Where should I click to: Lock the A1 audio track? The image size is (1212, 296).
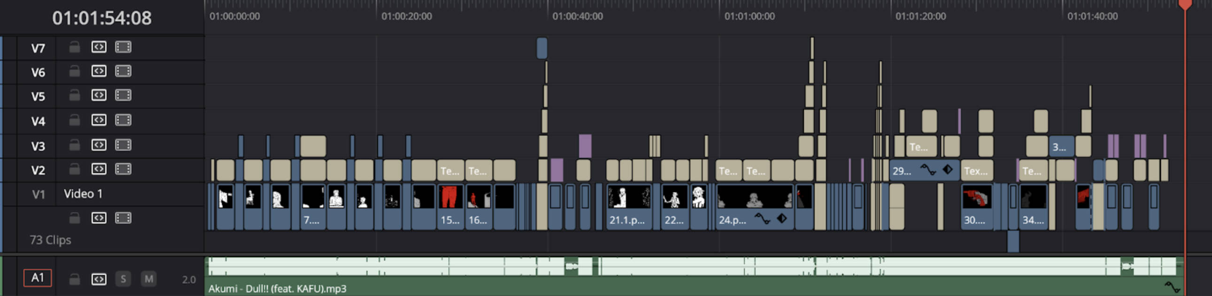(74, 280)
